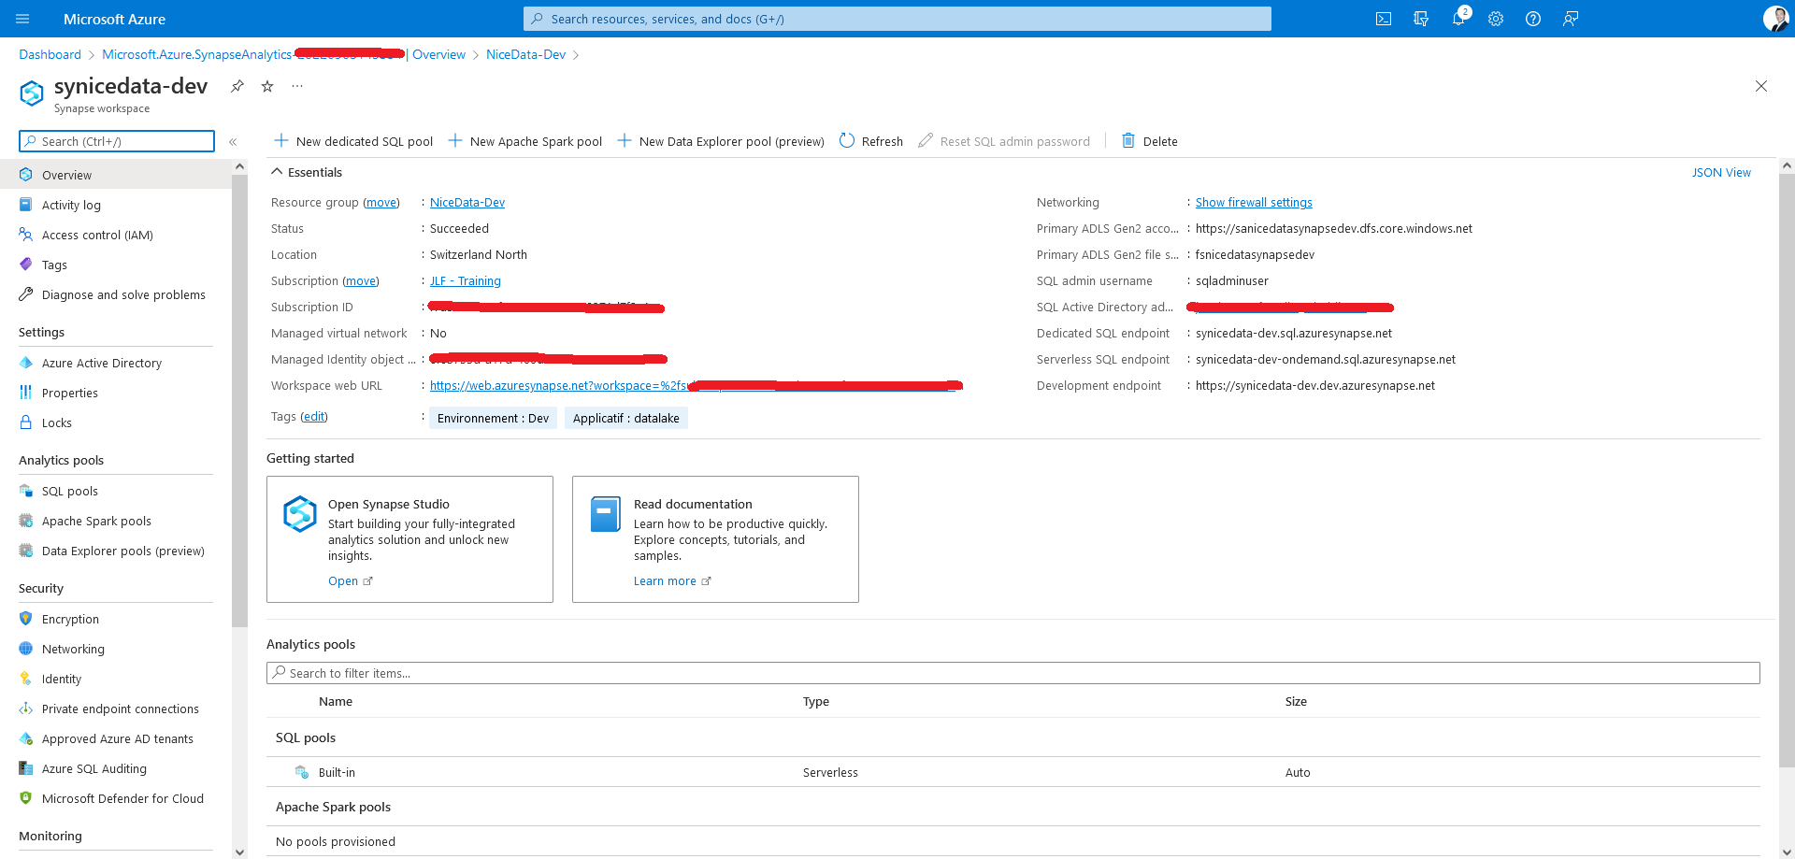Sort pools by the Name column header
The image size is (1795, 859).
coord(336,702)
